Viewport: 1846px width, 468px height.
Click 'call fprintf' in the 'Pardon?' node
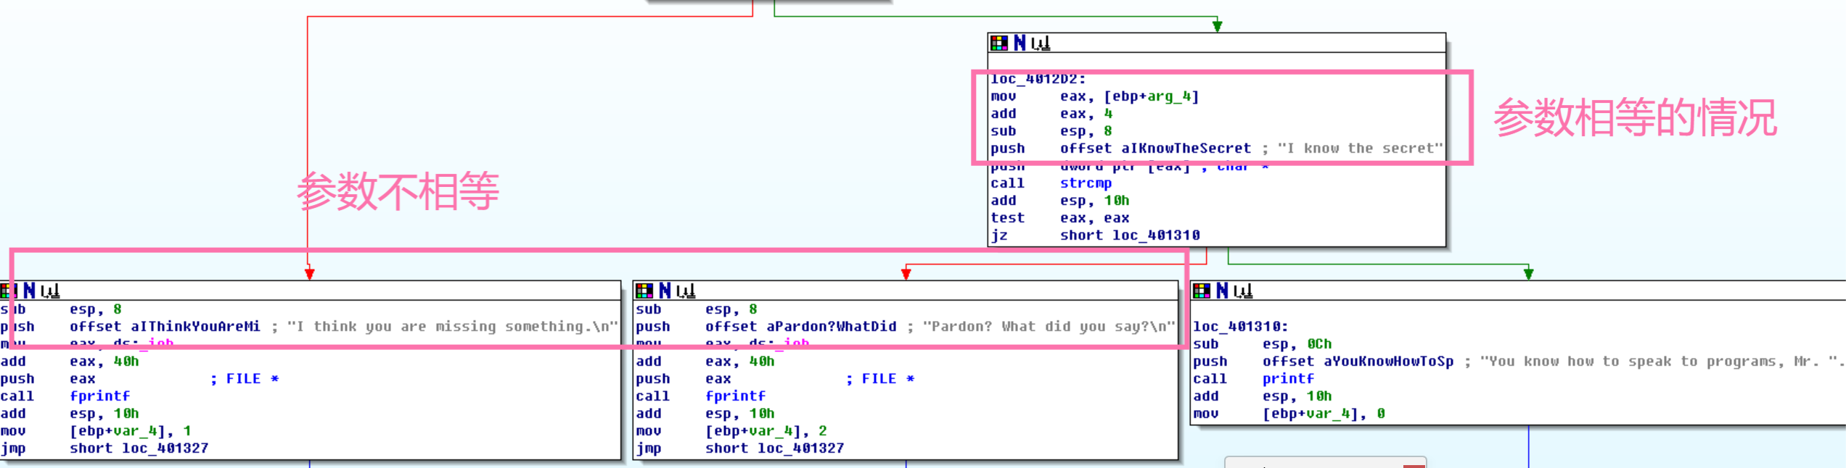pyautogui.click(x=701, y=396)
